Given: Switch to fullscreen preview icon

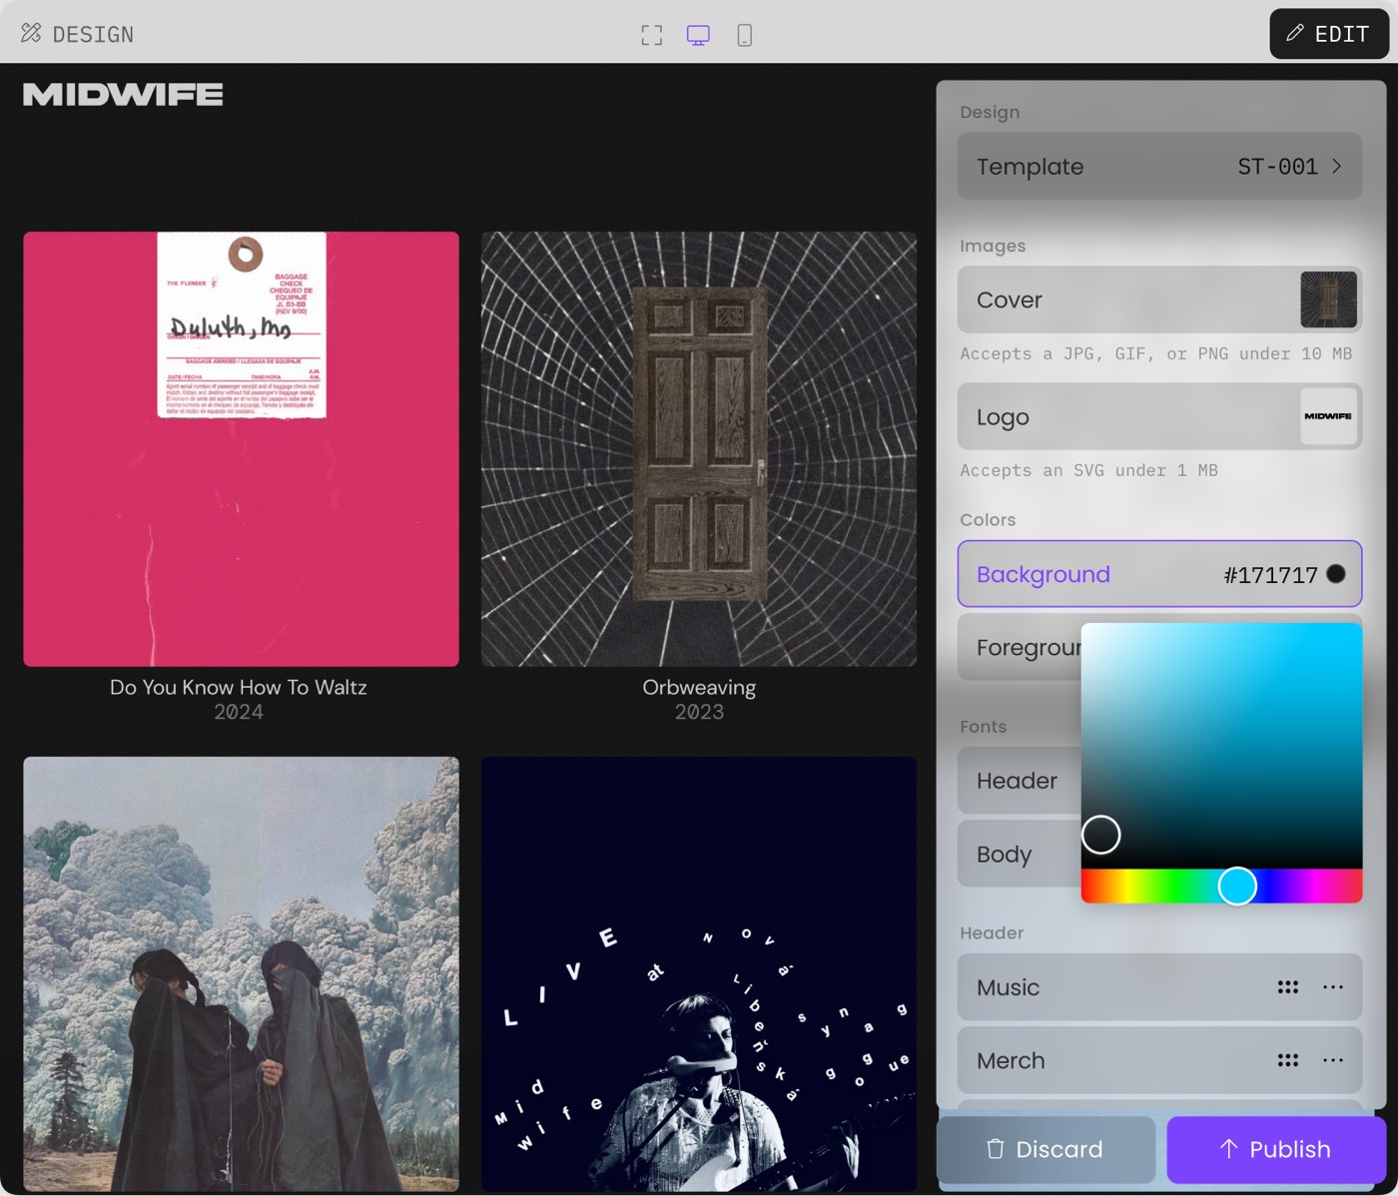Looking at the screenshot, I should (652, 36).
